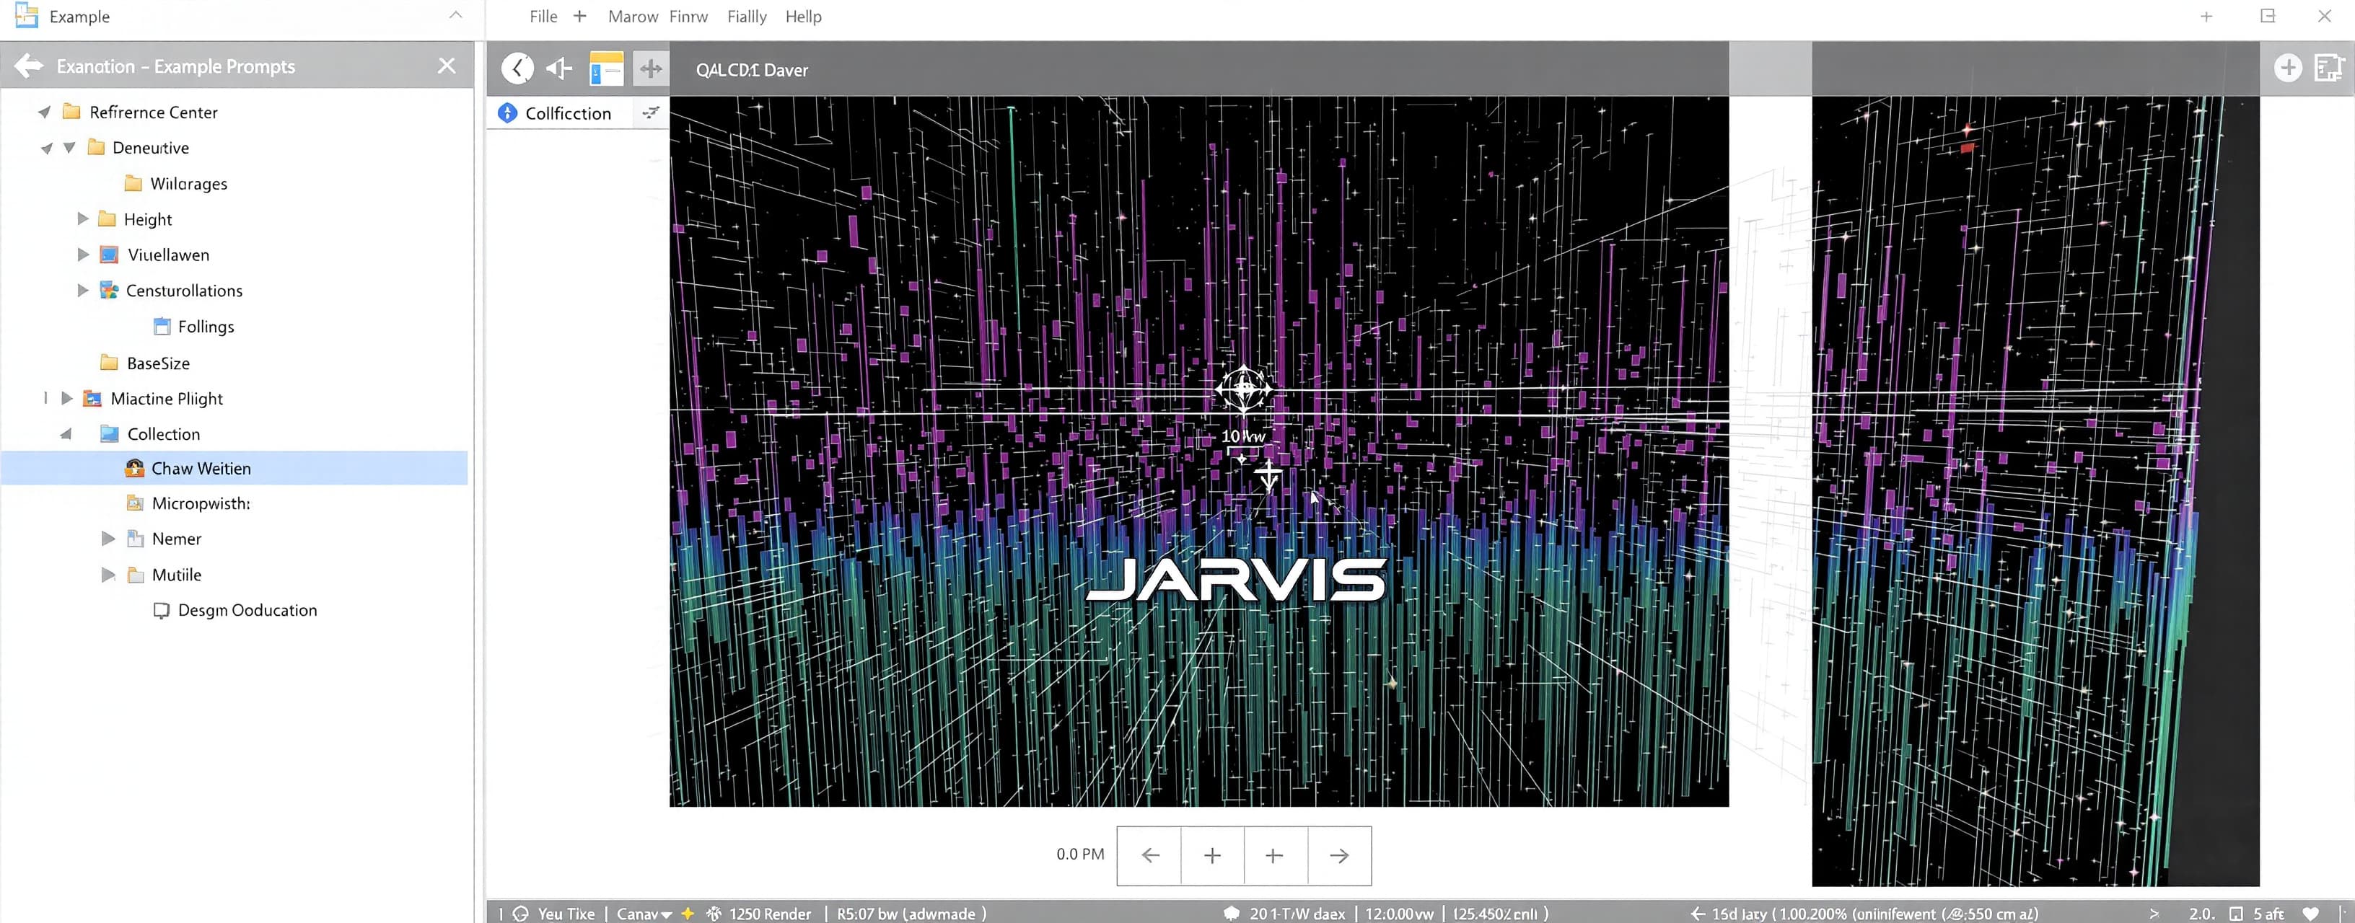Click the Desgm Ooducation monitor icon
Screen dimensions: 2355x923
coord(161,611)
